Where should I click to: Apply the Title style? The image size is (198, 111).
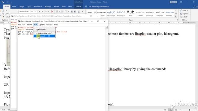tap(131, 14)
